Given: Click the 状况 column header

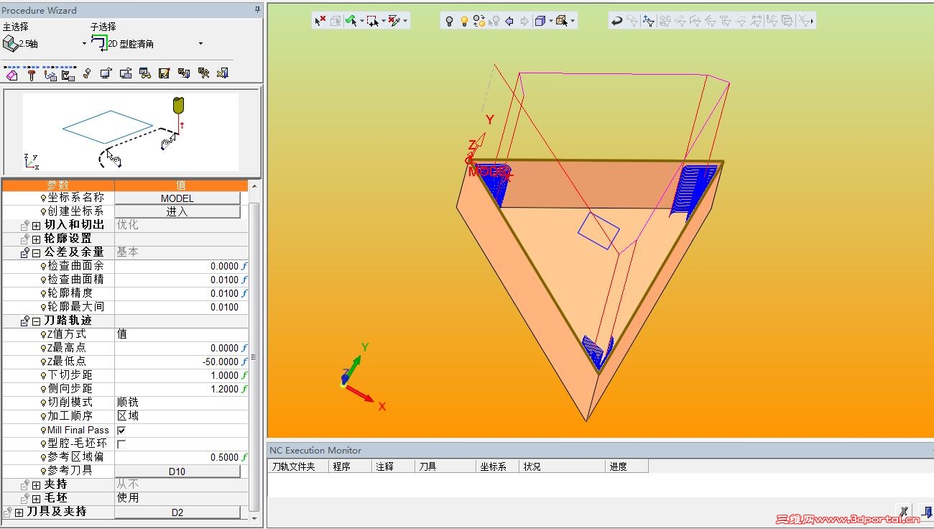Looking at the screenshot, I should tap(563, 466).
